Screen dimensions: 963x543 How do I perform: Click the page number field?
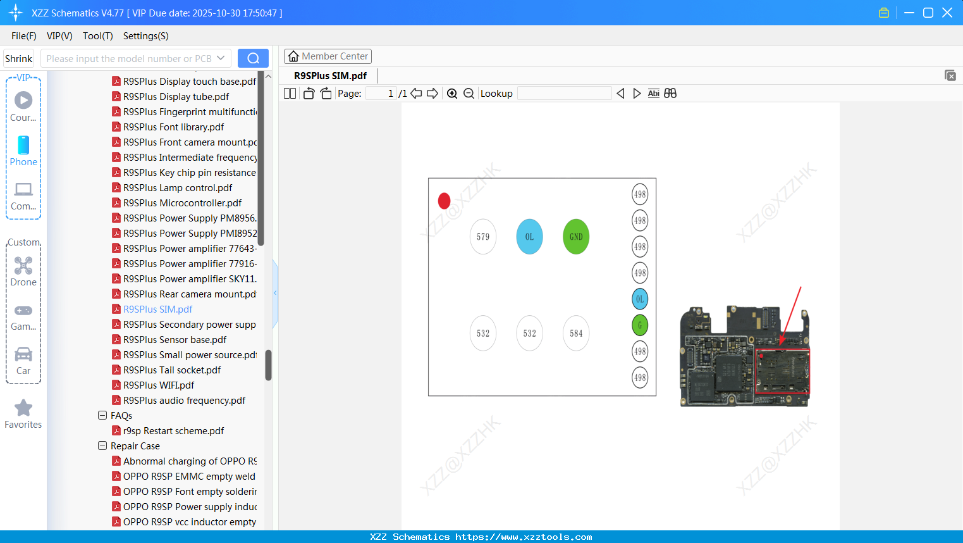(x=381, y=94)
